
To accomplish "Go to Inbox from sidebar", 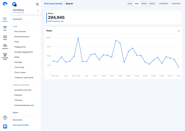I will coord(5,37).
